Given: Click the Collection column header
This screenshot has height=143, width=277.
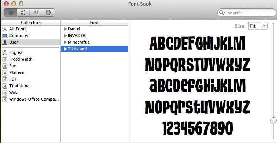Looking at the screenshot, I should pyautogui.click(x=31, y=23).
